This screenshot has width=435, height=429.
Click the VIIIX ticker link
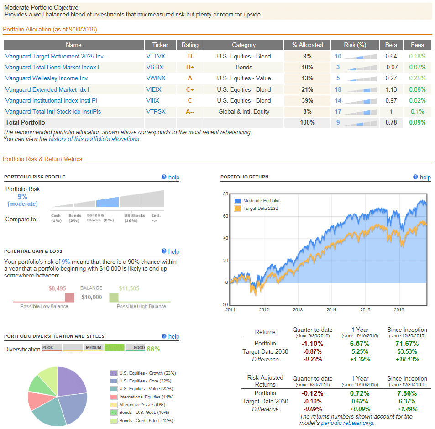(152, 101)
